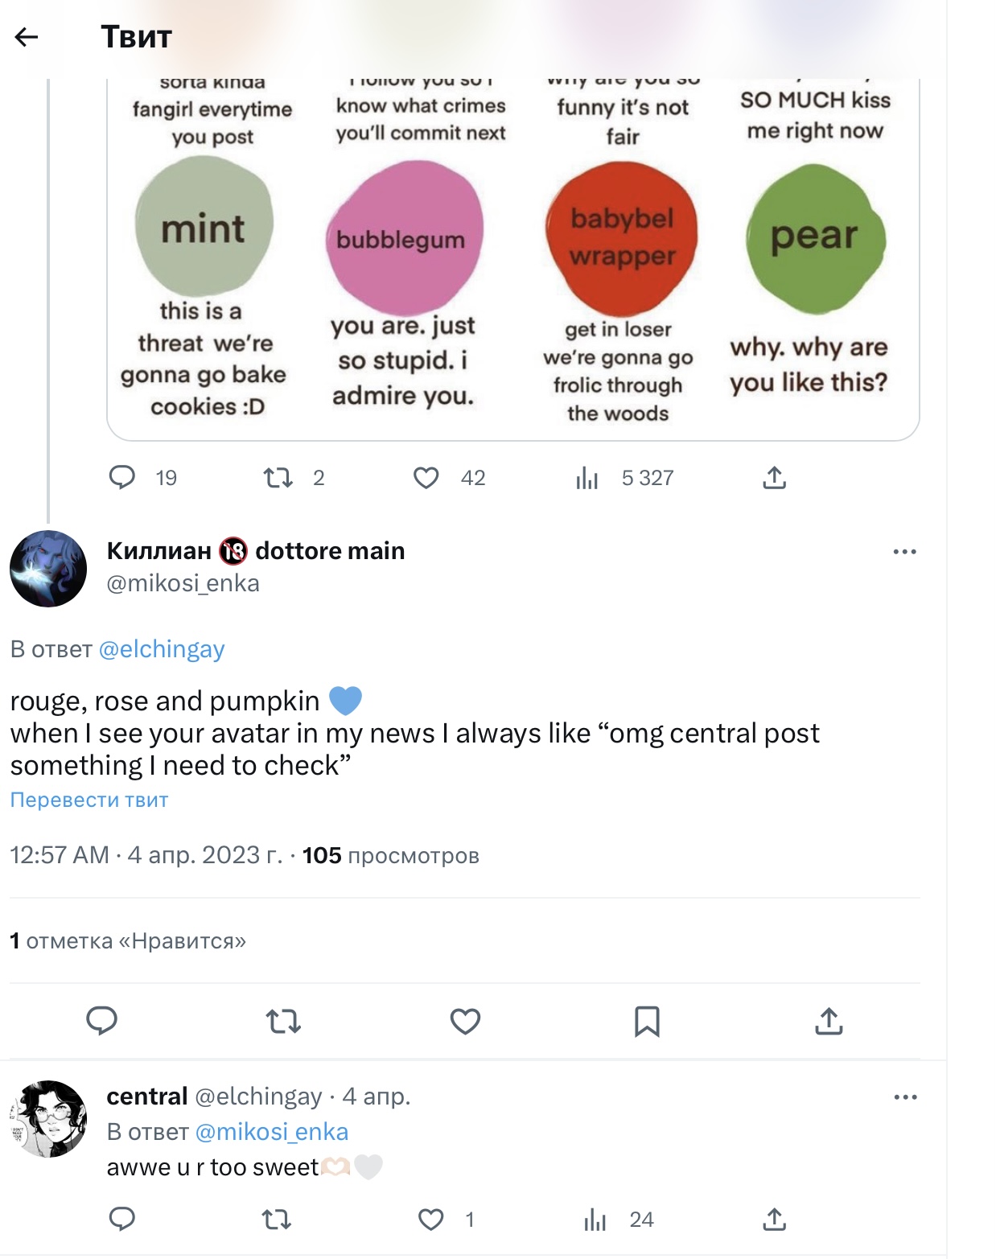Image resolution: width=996 pixels, height=1259 pixels.
Task: Reply to Киллиан's main tweet
Action: click(102, 1021)
